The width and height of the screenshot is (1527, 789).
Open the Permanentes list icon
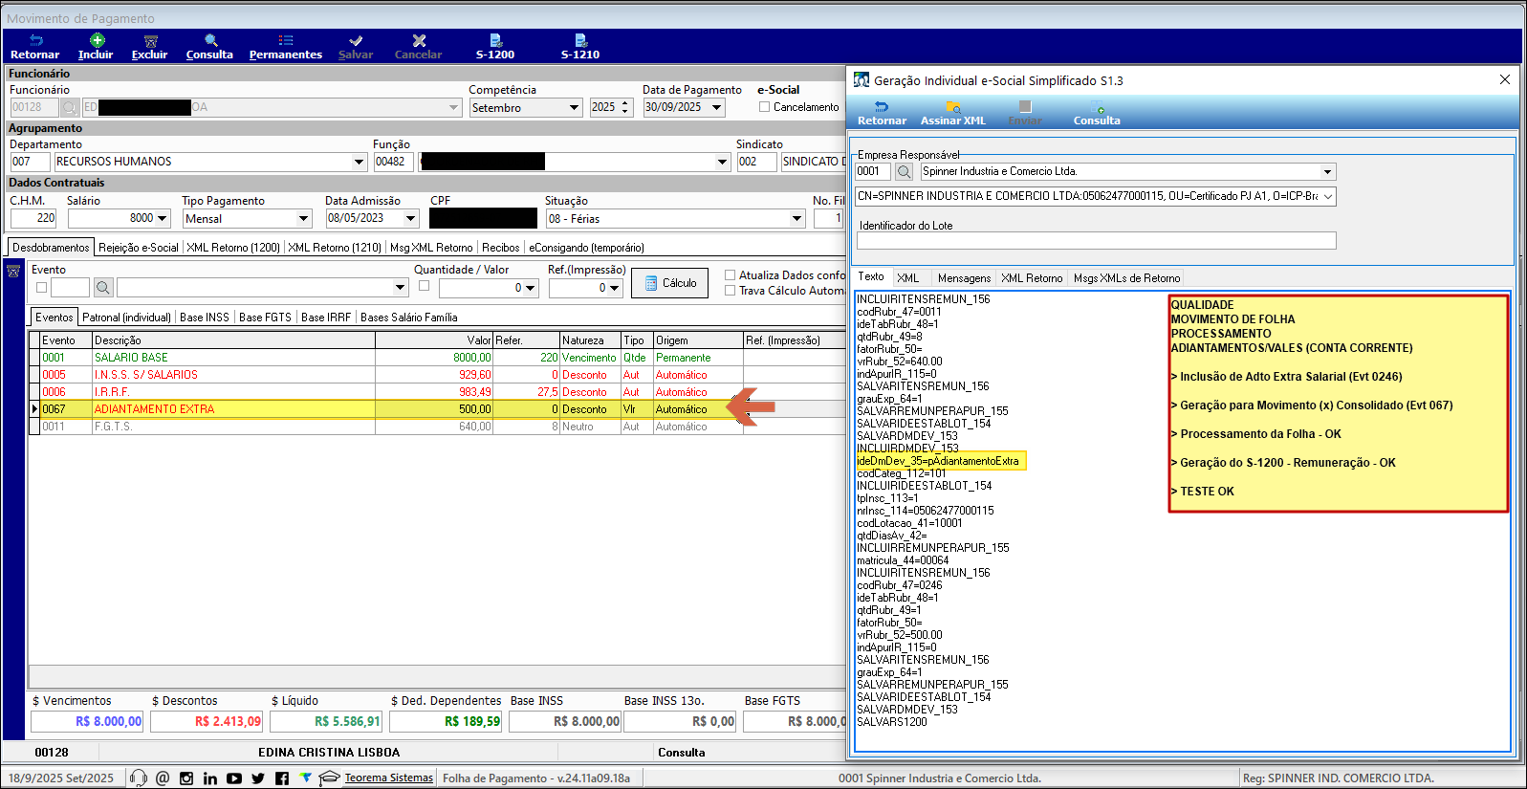[x=285, y=41]
